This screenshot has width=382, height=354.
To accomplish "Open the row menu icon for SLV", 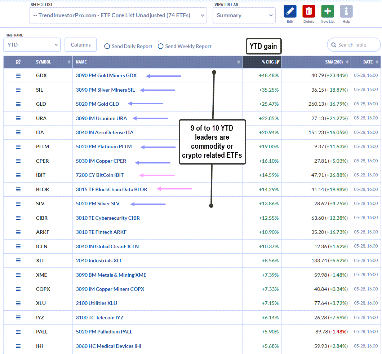I will coord(18,204).
